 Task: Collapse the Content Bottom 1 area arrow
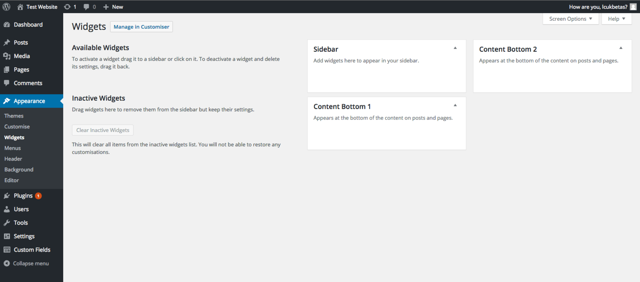[x=455, y=105]
